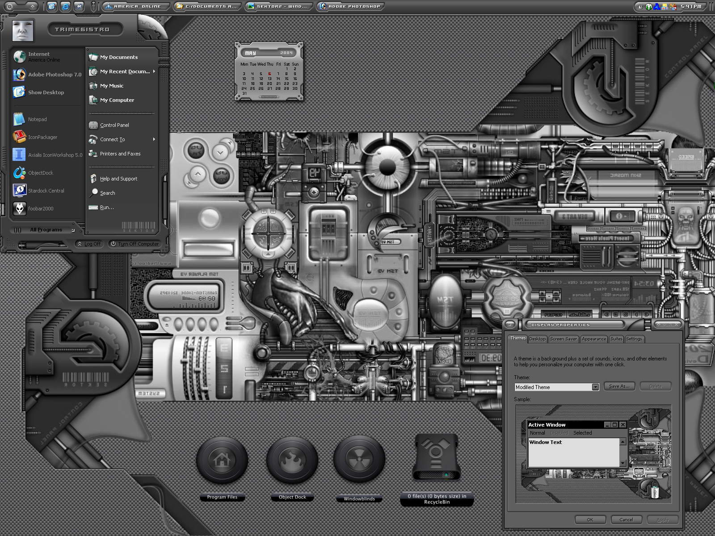Open My Documents in the Start menu

(122, 57)
